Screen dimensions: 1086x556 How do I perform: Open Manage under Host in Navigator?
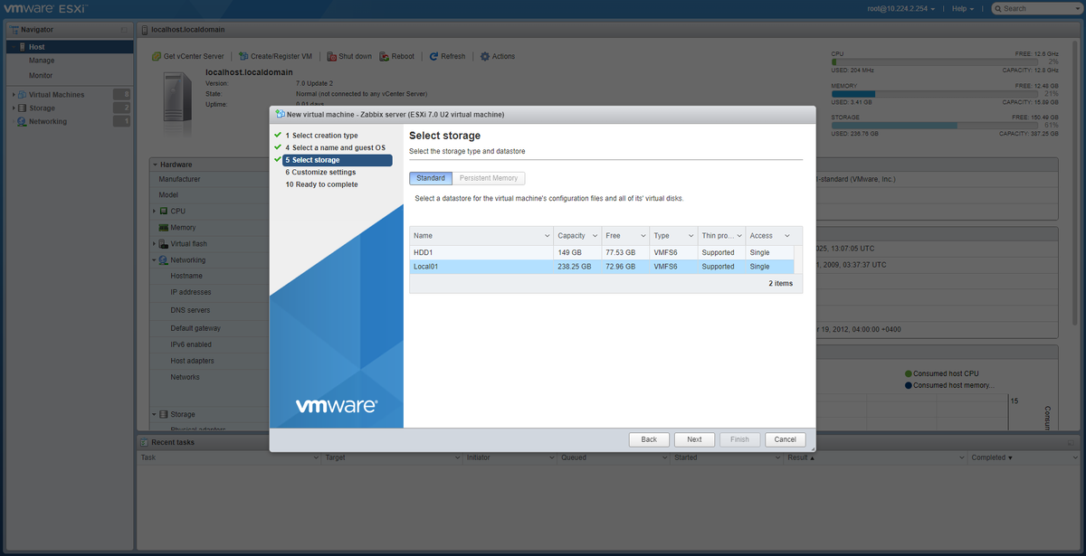[42, 61]
